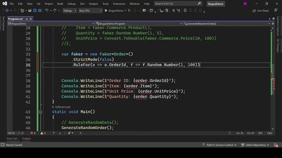
Task: Click the BogusDemo solution name in title bar
Action: pos(215,4)
